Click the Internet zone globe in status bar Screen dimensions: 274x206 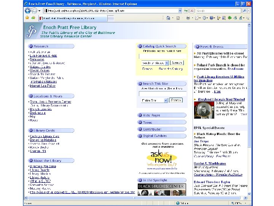[x=178, y=203]
